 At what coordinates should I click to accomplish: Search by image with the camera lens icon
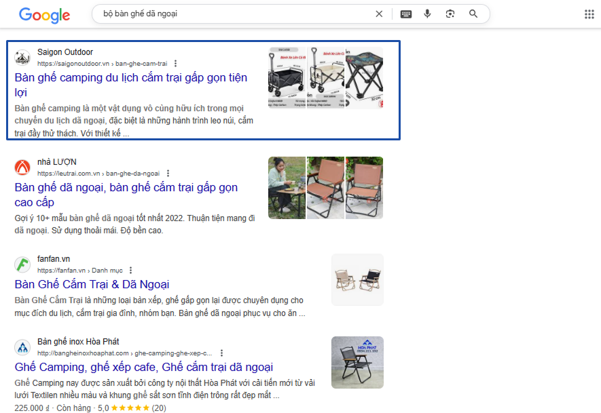click(x=450, y=14)
